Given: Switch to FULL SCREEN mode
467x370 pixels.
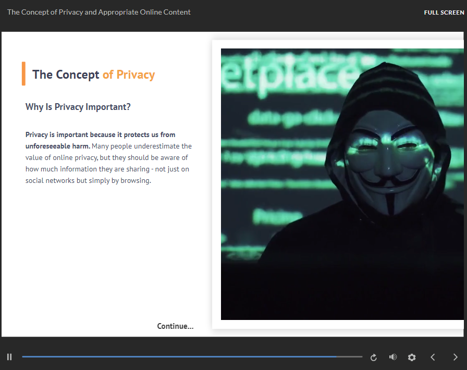Looking at the screenshot, I should tap(444, 13).
